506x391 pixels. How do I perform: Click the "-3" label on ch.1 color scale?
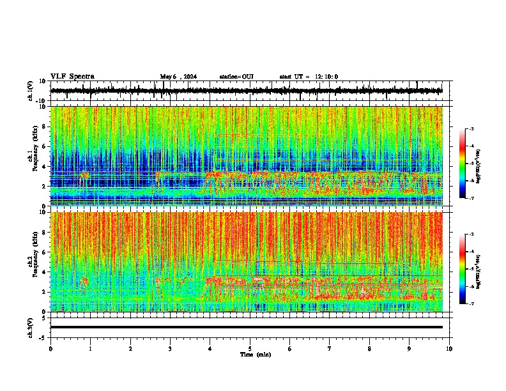471,128
